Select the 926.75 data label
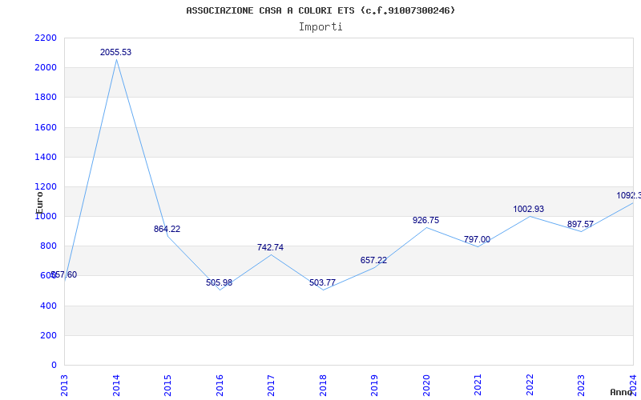 coord(426,221)
